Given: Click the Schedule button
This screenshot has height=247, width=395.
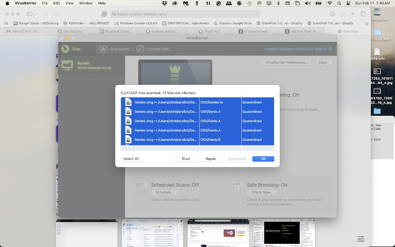Looking at the screenshot, I should 164,192.
